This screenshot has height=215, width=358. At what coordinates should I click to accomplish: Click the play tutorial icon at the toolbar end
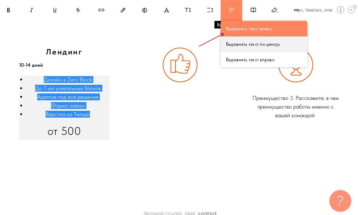[351, 10]
